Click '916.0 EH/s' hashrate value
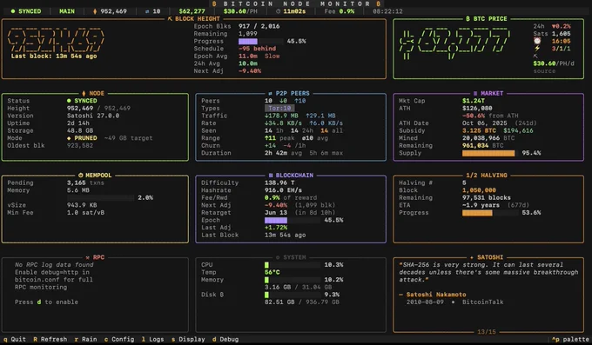This screenshot has width=592, height=345. 283,190
